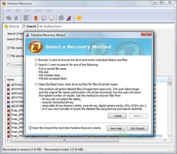Switch to the Surface Scan tab

coord(50,26)
